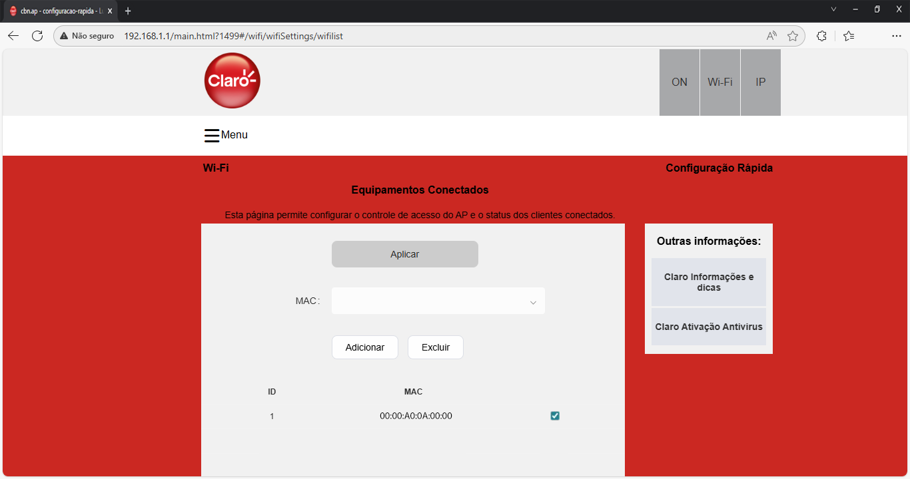Click the Excluir button
The height and width of the screenshot is (479, 910).
click(435, 347)
